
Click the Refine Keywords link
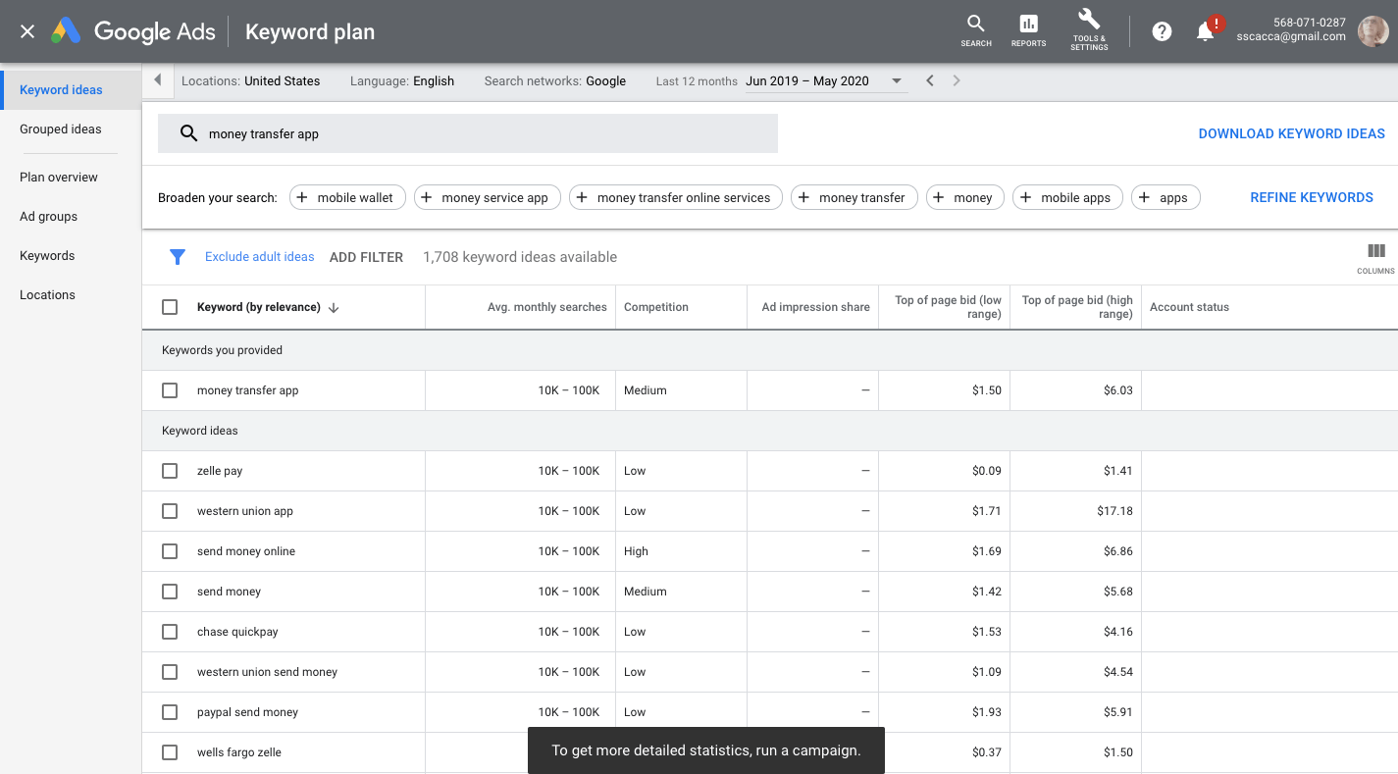coord(1311,197)
